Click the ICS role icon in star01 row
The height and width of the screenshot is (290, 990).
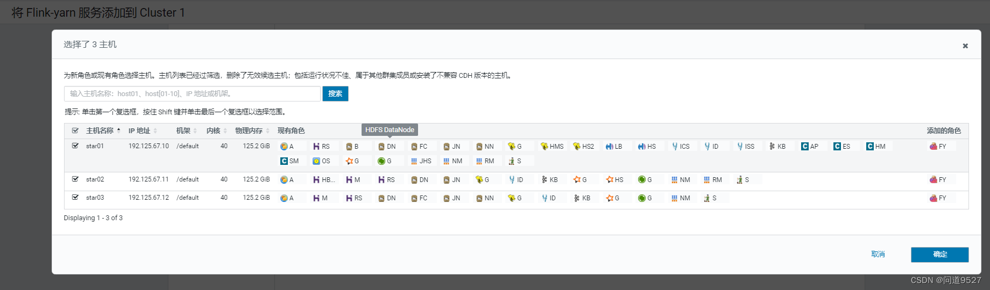[x=675, y=146]
